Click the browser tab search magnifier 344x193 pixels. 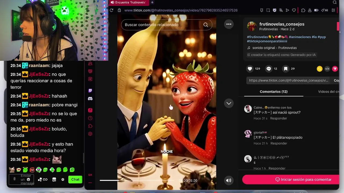[335, 2]
